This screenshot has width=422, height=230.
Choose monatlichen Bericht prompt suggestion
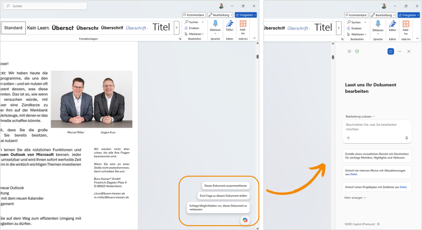[377, 156]
